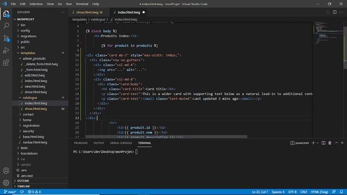Click unsaved dot on index.html.twig tab

pos(144,12)
